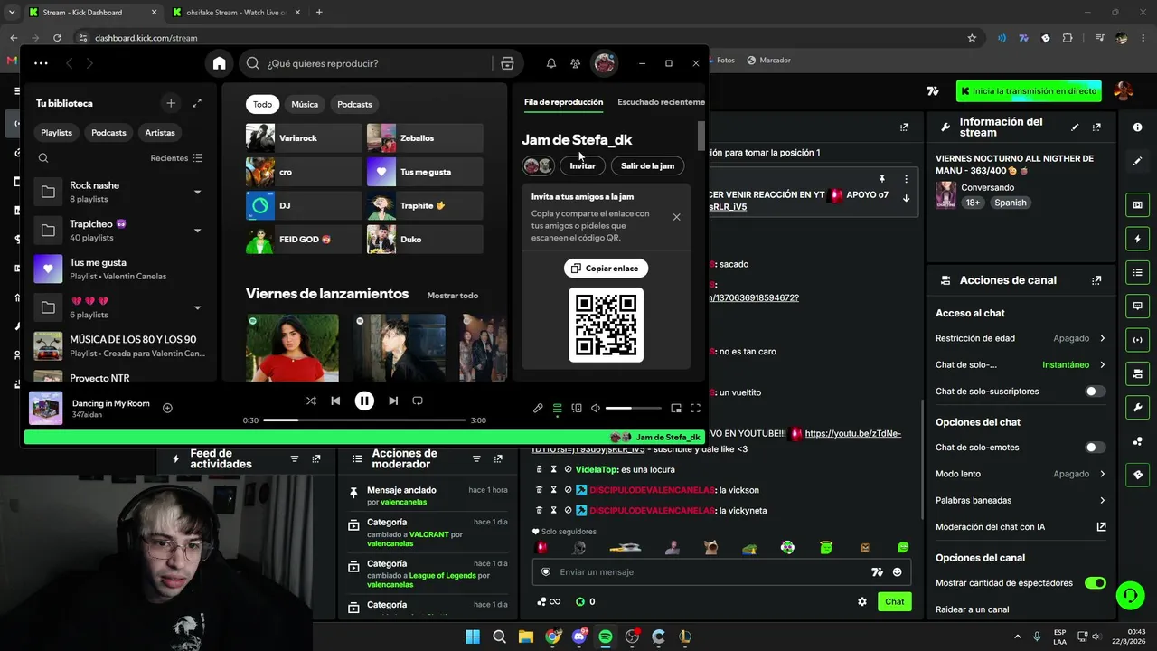Viewport: 1157px width, 651px height.
Task: Click the Enviar un mensaje chat field
Action: [721, 572]
